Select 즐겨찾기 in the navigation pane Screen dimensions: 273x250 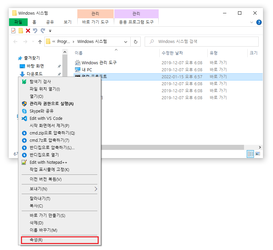(x=32, y=58)
